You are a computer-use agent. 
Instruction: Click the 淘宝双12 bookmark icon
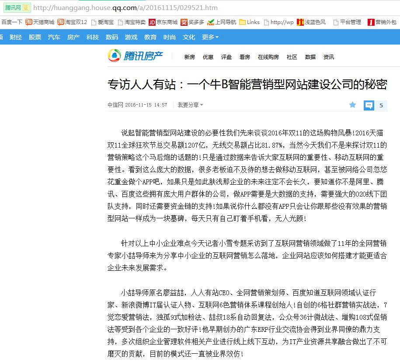(x=60, y=22)
